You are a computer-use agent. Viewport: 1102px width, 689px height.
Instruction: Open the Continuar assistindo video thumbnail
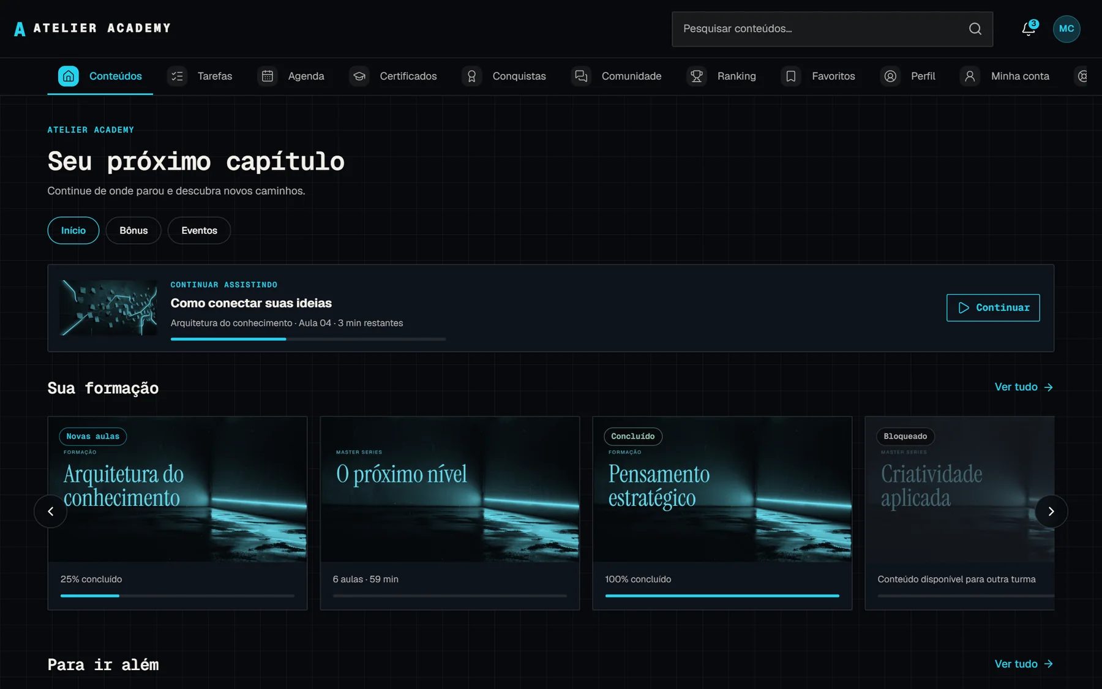(x=108, y=308)
